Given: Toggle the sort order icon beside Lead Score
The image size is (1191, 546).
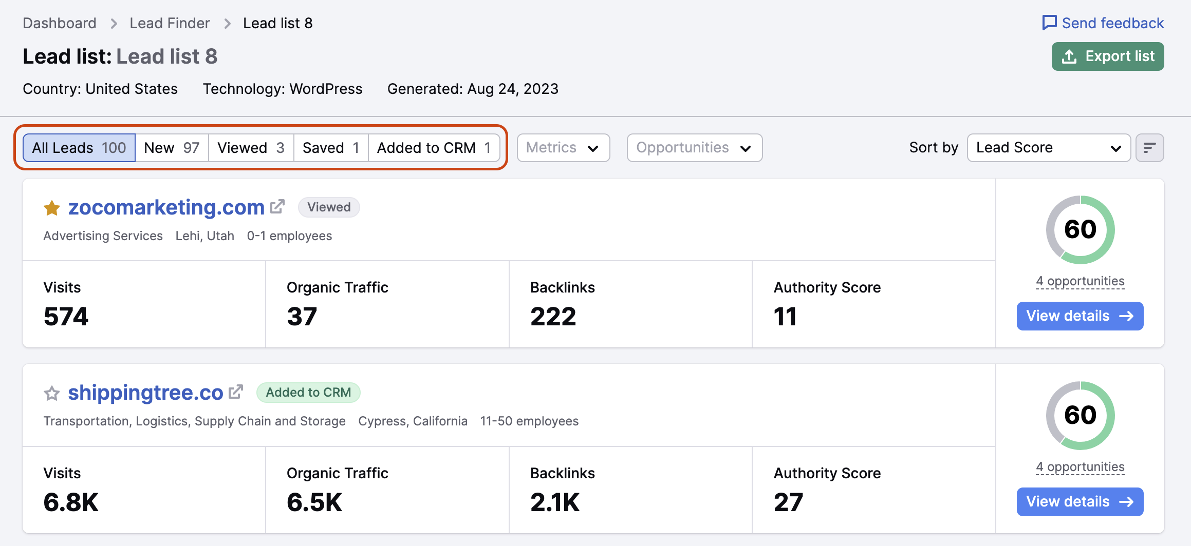Looking at the screenshot, I should click(1149, 147).
